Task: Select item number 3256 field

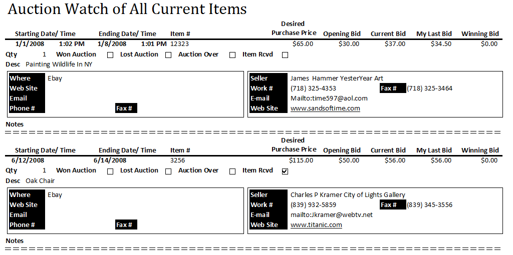Action: pyautogui.click(x=178, y=160)
